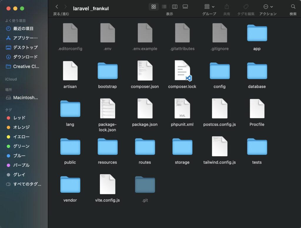Screen dimensions: 301x228
Task: Select the .gitignore file icon
Action: (x=220, y=33)
